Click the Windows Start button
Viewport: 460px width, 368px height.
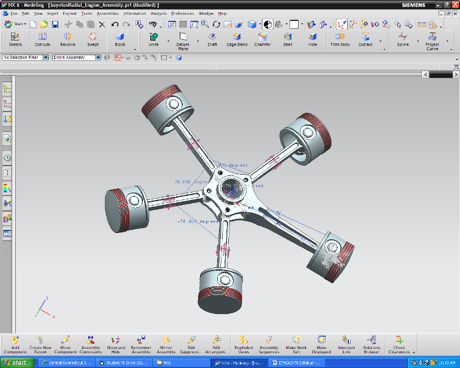point(17,362)
